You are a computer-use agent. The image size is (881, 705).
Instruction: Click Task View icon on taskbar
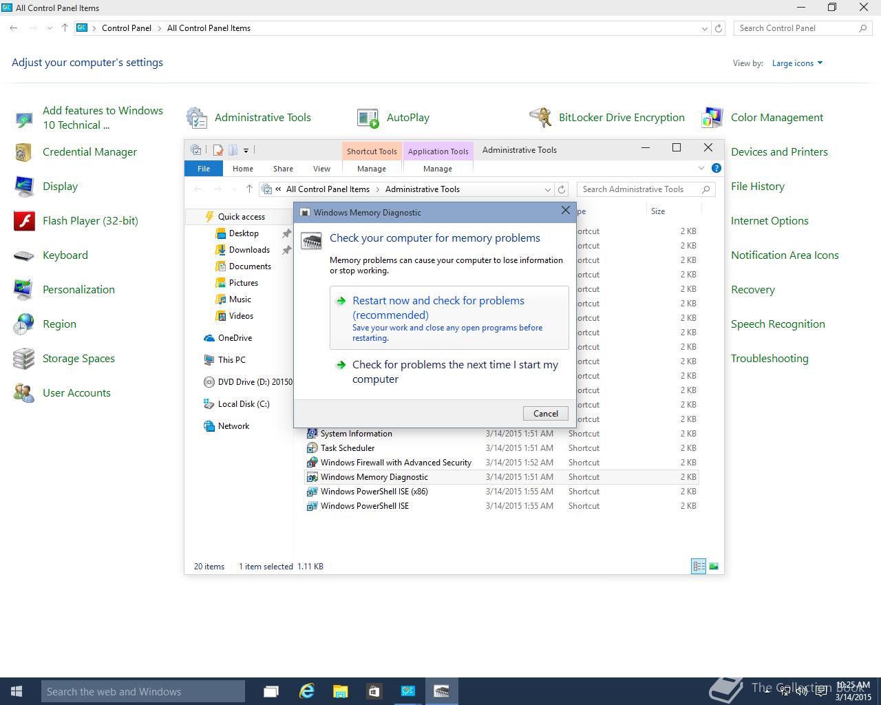(271, 691)
